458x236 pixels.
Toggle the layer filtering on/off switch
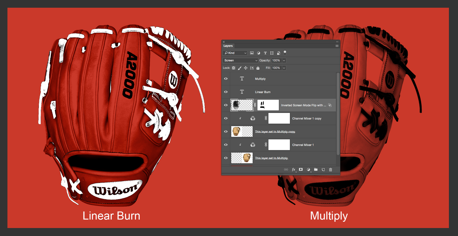[285, 53]
